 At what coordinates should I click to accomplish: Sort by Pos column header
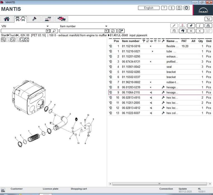tap(116, 41)
